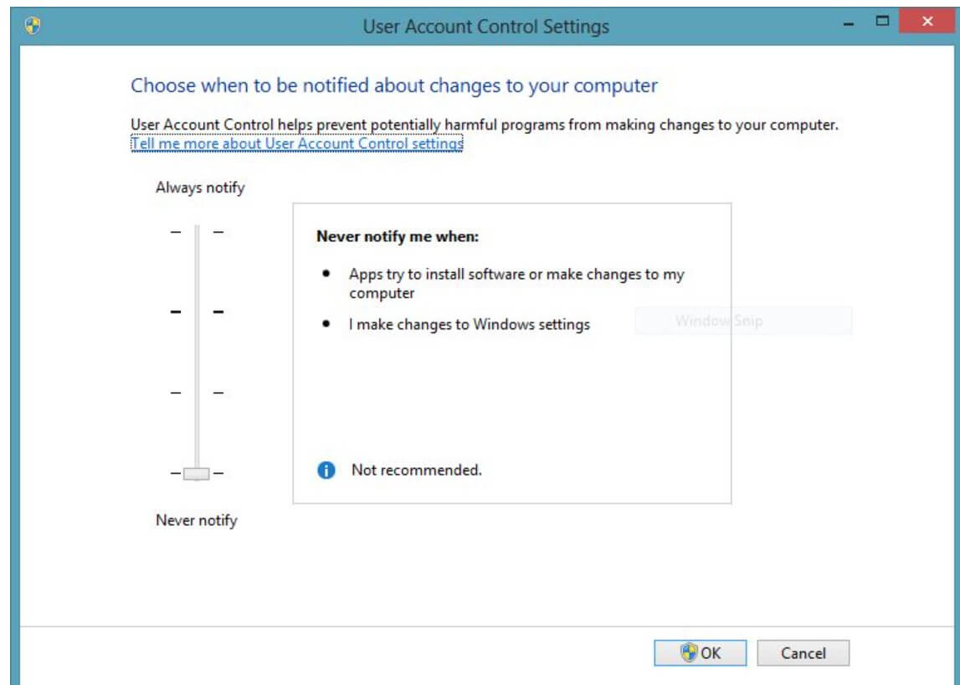Close the User Account Control Settings window

(x=927, y=21)
